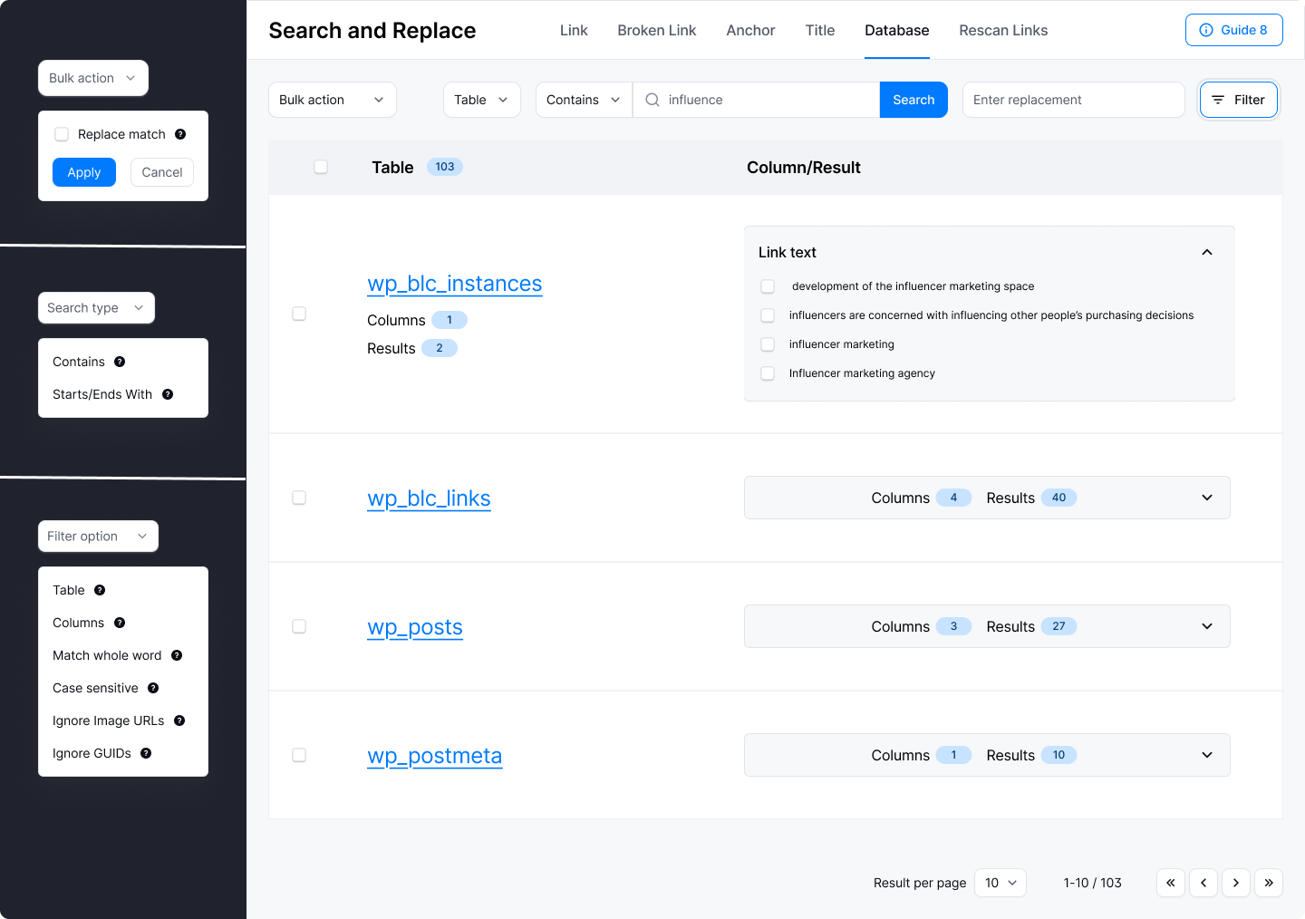Open the Filter option dropdown
The width and height of the screenshot is (1305, 919).
coord(98,536)
